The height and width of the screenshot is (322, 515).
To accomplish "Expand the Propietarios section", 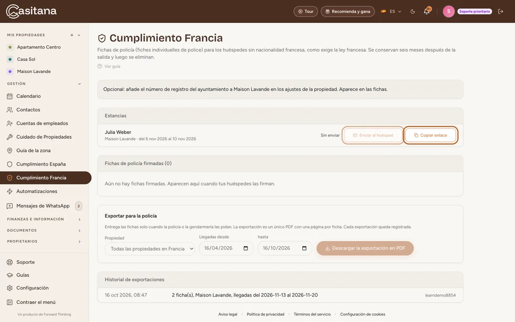I will point(80,241).
